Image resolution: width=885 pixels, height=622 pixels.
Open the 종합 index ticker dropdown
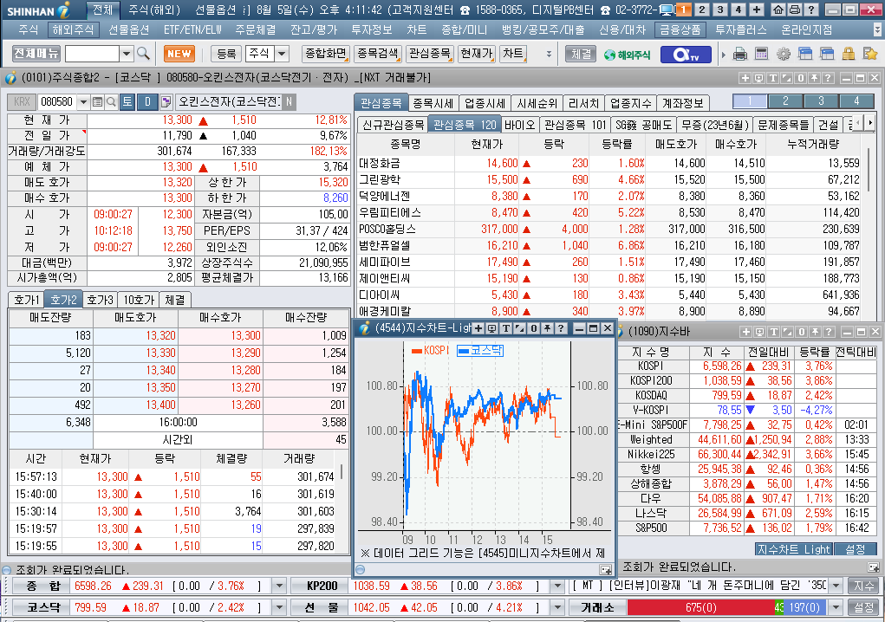(x=279, y=586)
